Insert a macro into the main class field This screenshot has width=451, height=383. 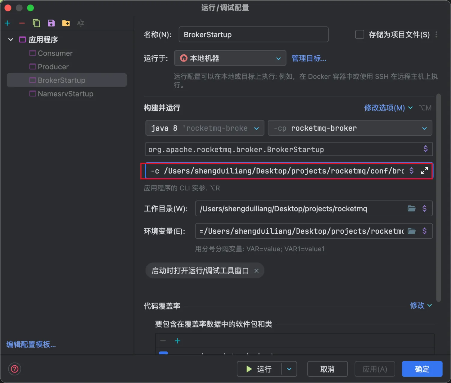[x=425, y=149]
